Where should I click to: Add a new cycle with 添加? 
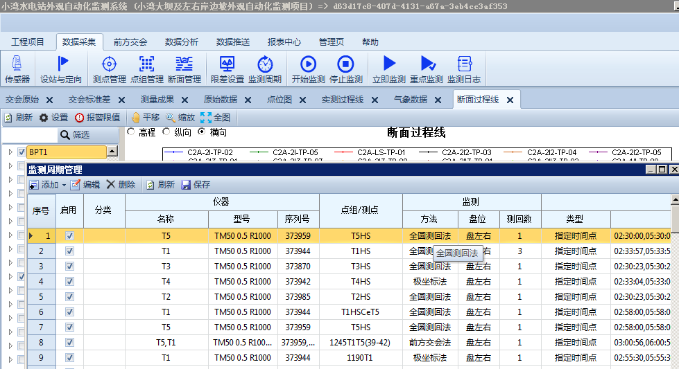coord(44,185)
